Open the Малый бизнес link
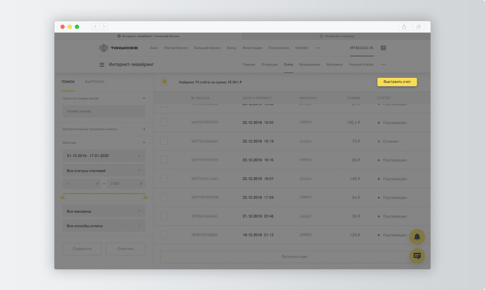485x290 pixels. 176,48
